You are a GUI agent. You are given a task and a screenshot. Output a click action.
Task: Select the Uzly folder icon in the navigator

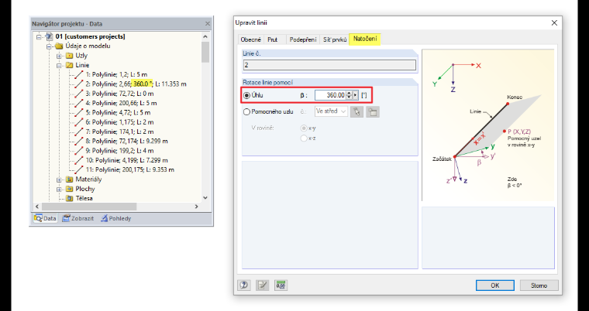(70, 56)
